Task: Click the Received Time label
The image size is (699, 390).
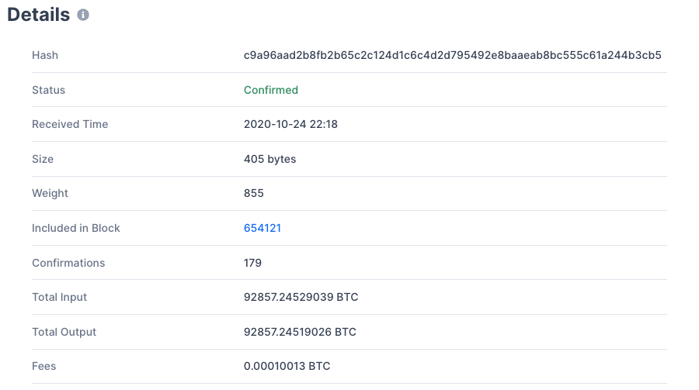Action: (70, 124)
